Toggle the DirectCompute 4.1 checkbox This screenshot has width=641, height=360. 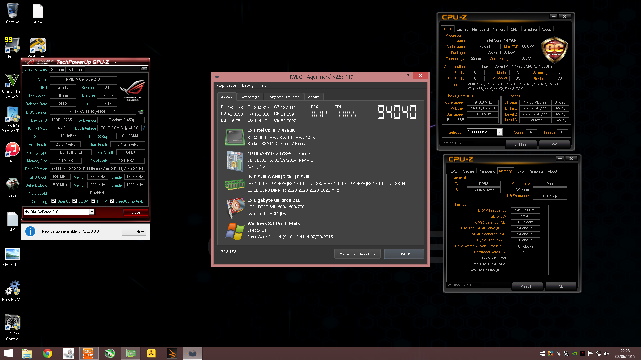112,201
